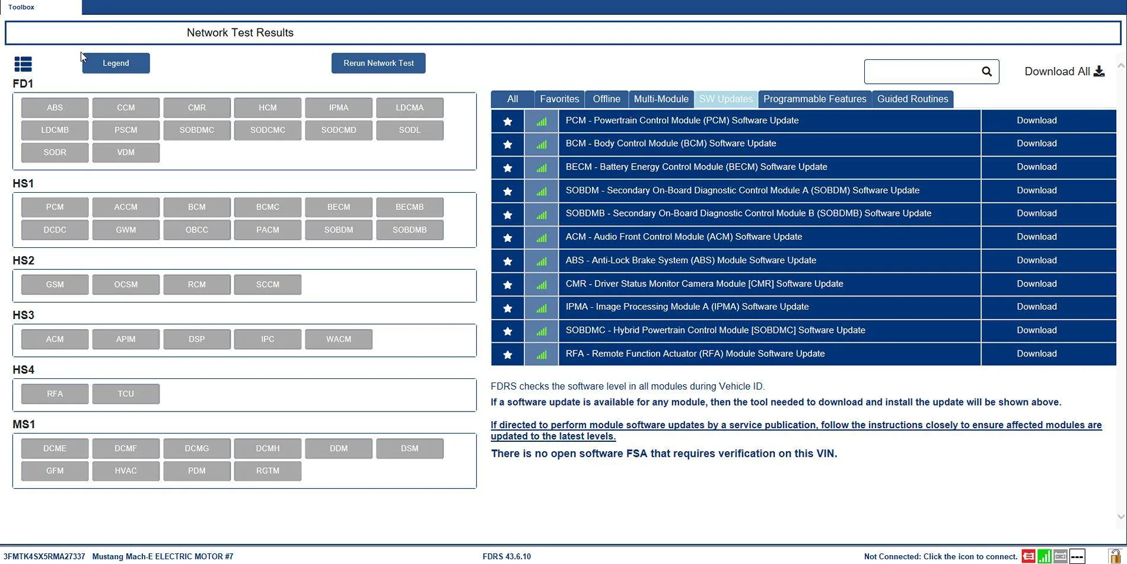Select the ABS module in FD1

(55, 108)
